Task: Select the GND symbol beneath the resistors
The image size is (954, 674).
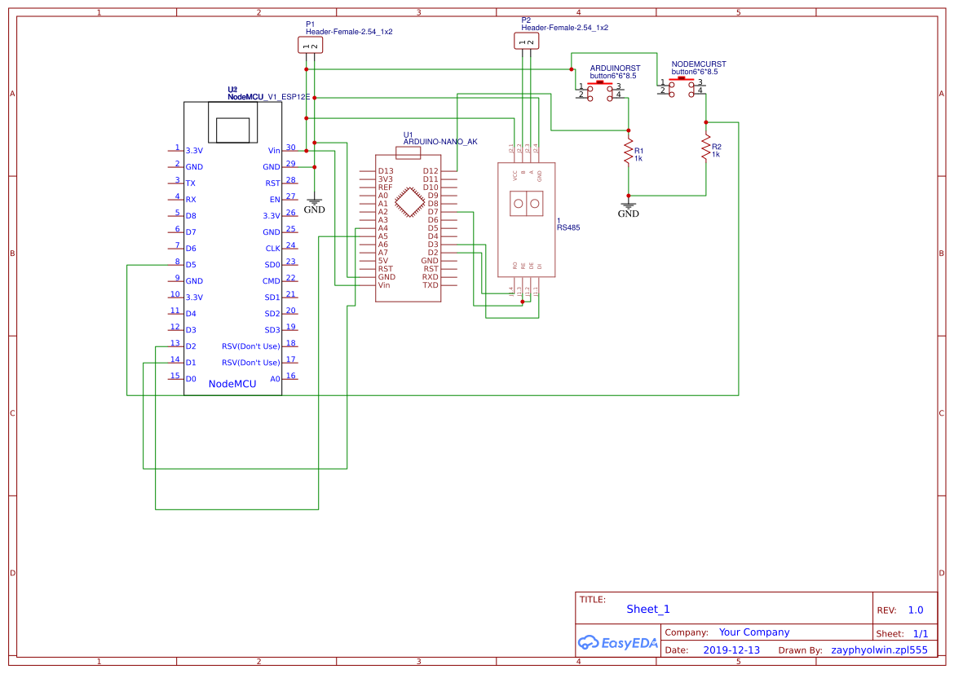Action: tap(628, 206)
